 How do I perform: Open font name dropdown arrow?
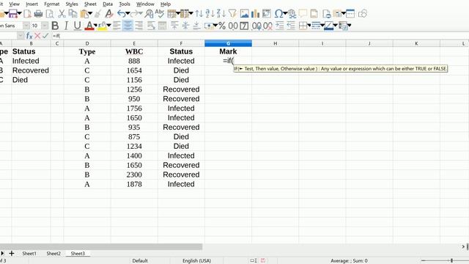tap(26, 26)
